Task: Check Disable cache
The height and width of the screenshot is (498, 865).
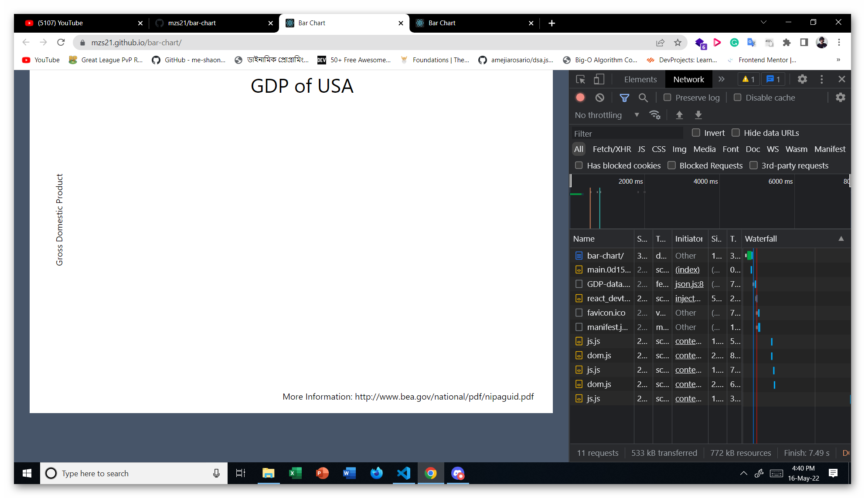Action: (737, 98)
